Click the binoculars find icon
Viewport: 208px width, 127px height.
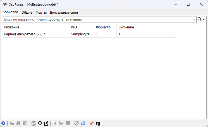click(19, 123)
